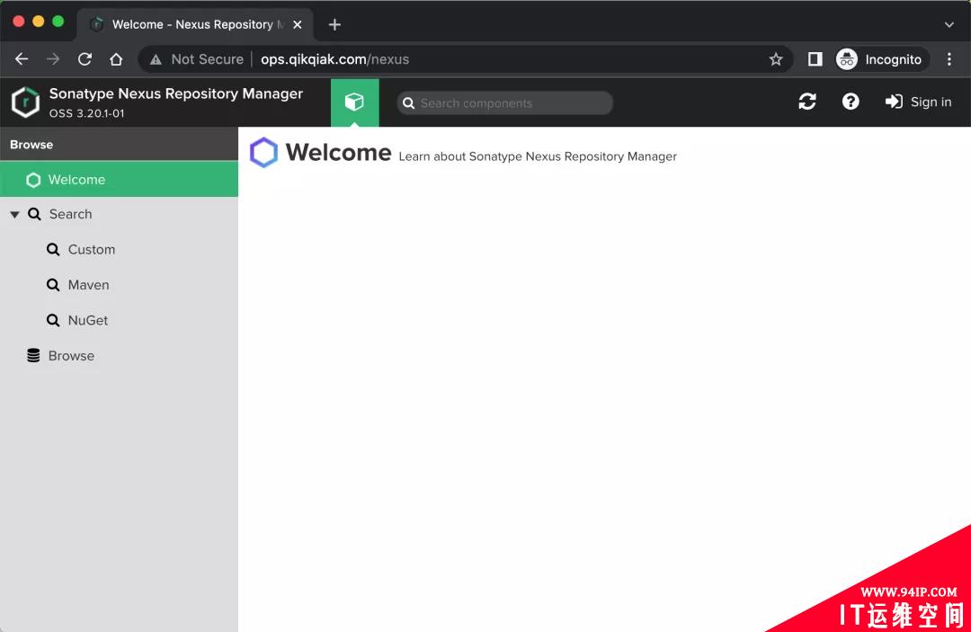Bookmark this page with the star
This screenshot has width=971, height=632.
tap(776, 59)
